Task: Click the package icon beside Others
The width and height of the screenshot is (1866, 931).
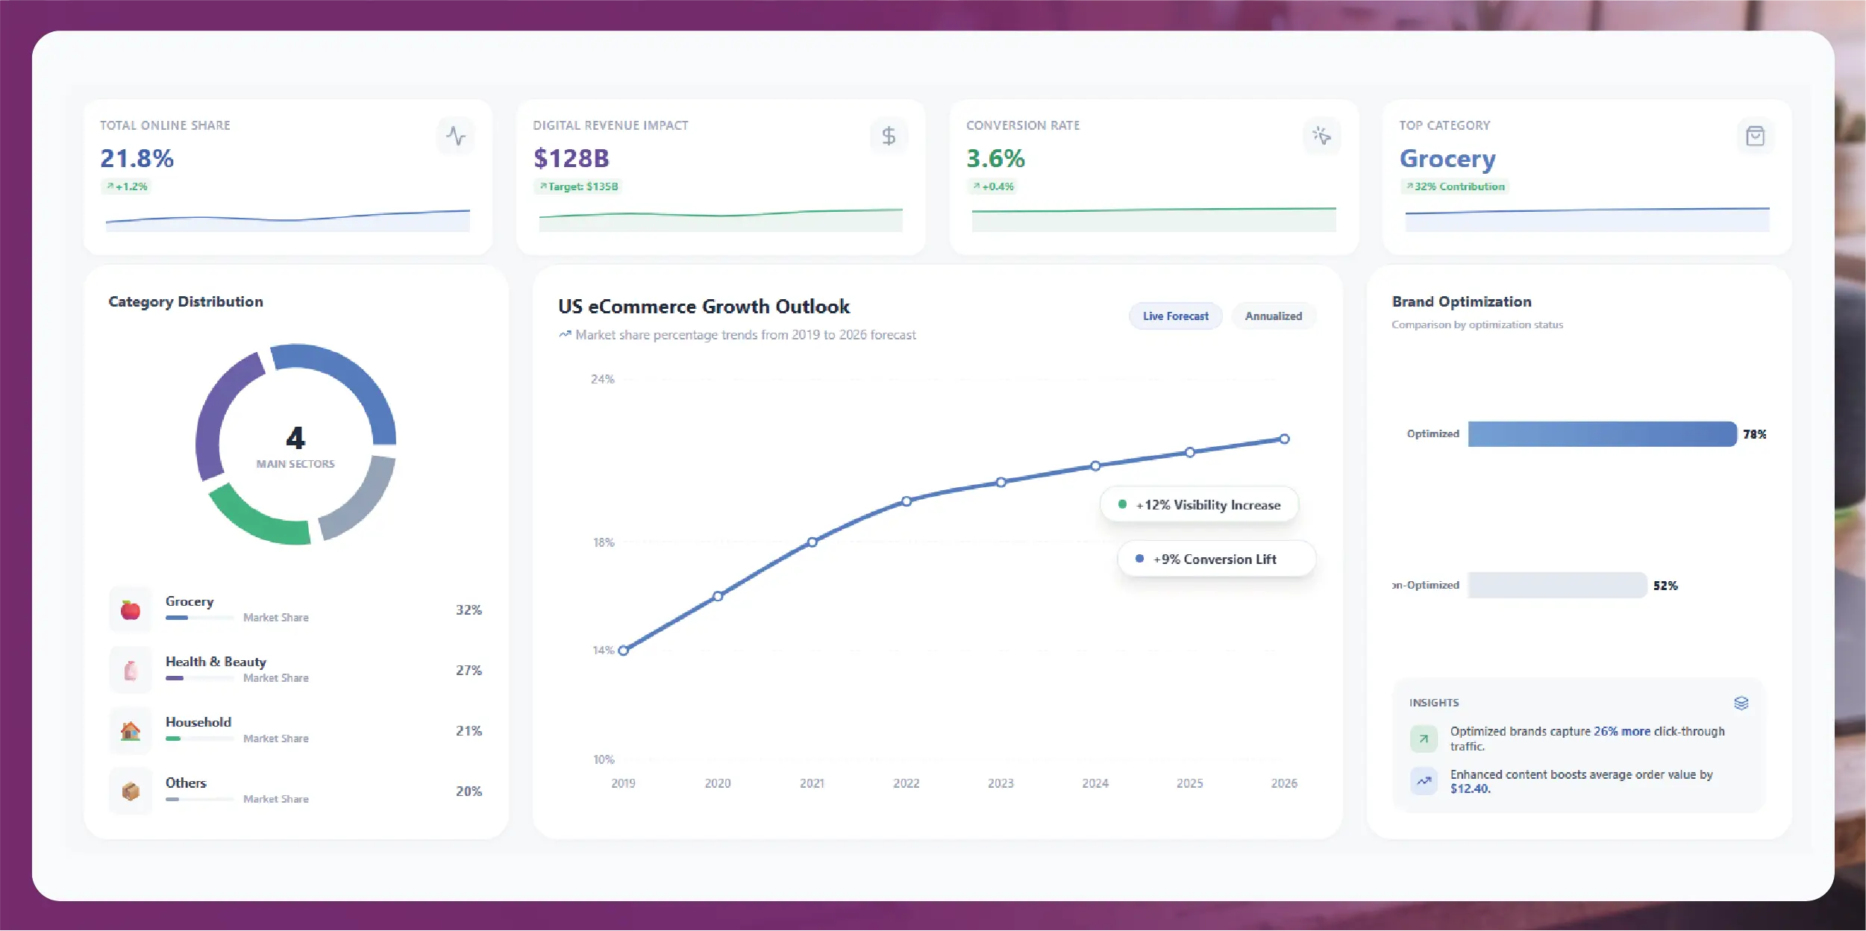Action: [x=131, y=791]
